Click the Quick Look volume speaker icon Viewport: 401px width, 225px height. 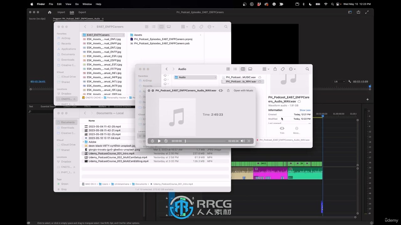point(243,141)
